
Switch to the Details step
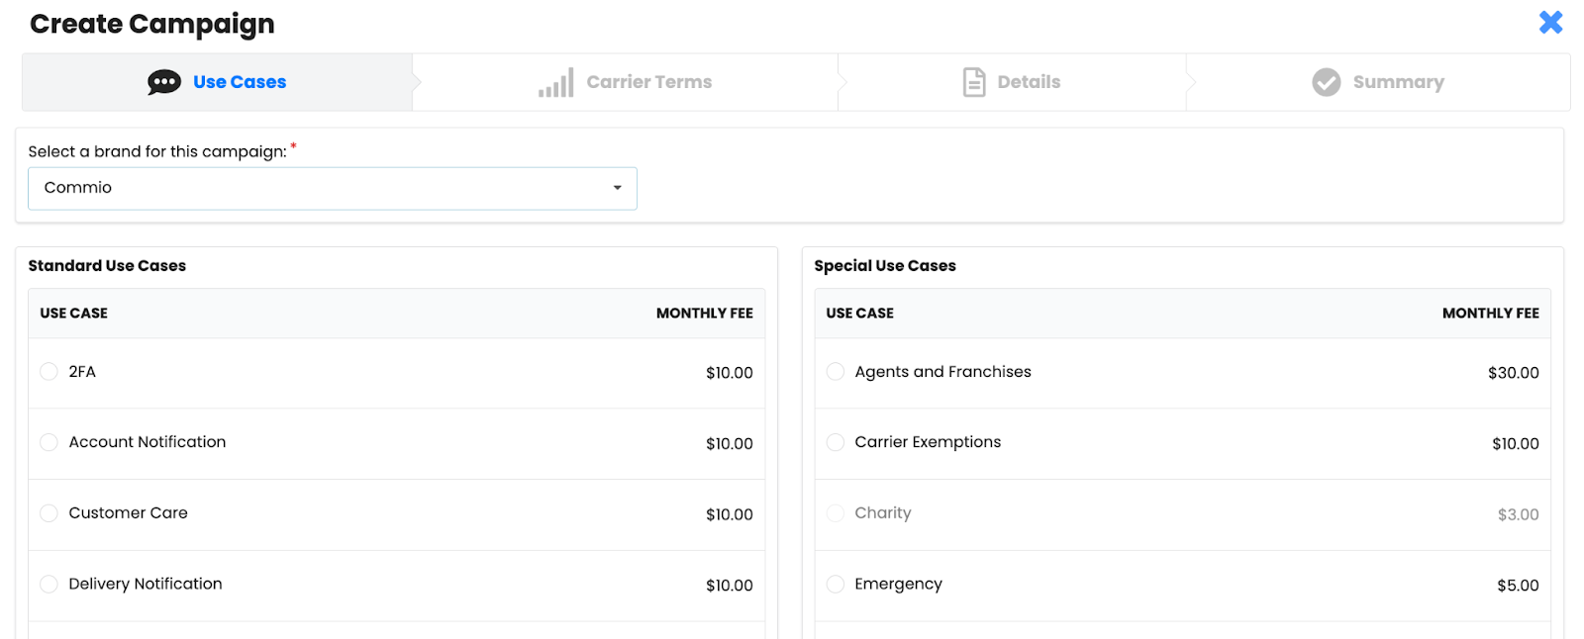point(1012,82)
